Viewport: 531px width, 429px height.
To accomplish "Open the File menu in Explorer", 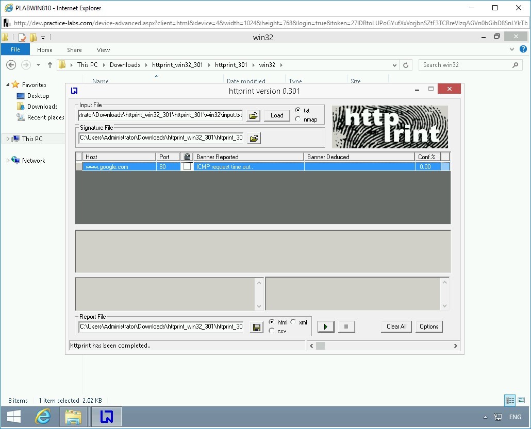I will tap(15, 49).
